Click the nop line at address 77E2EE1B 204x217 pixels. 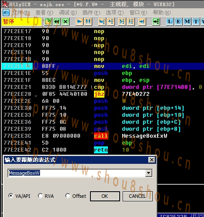pyautogui.click(x=103, y=59)
